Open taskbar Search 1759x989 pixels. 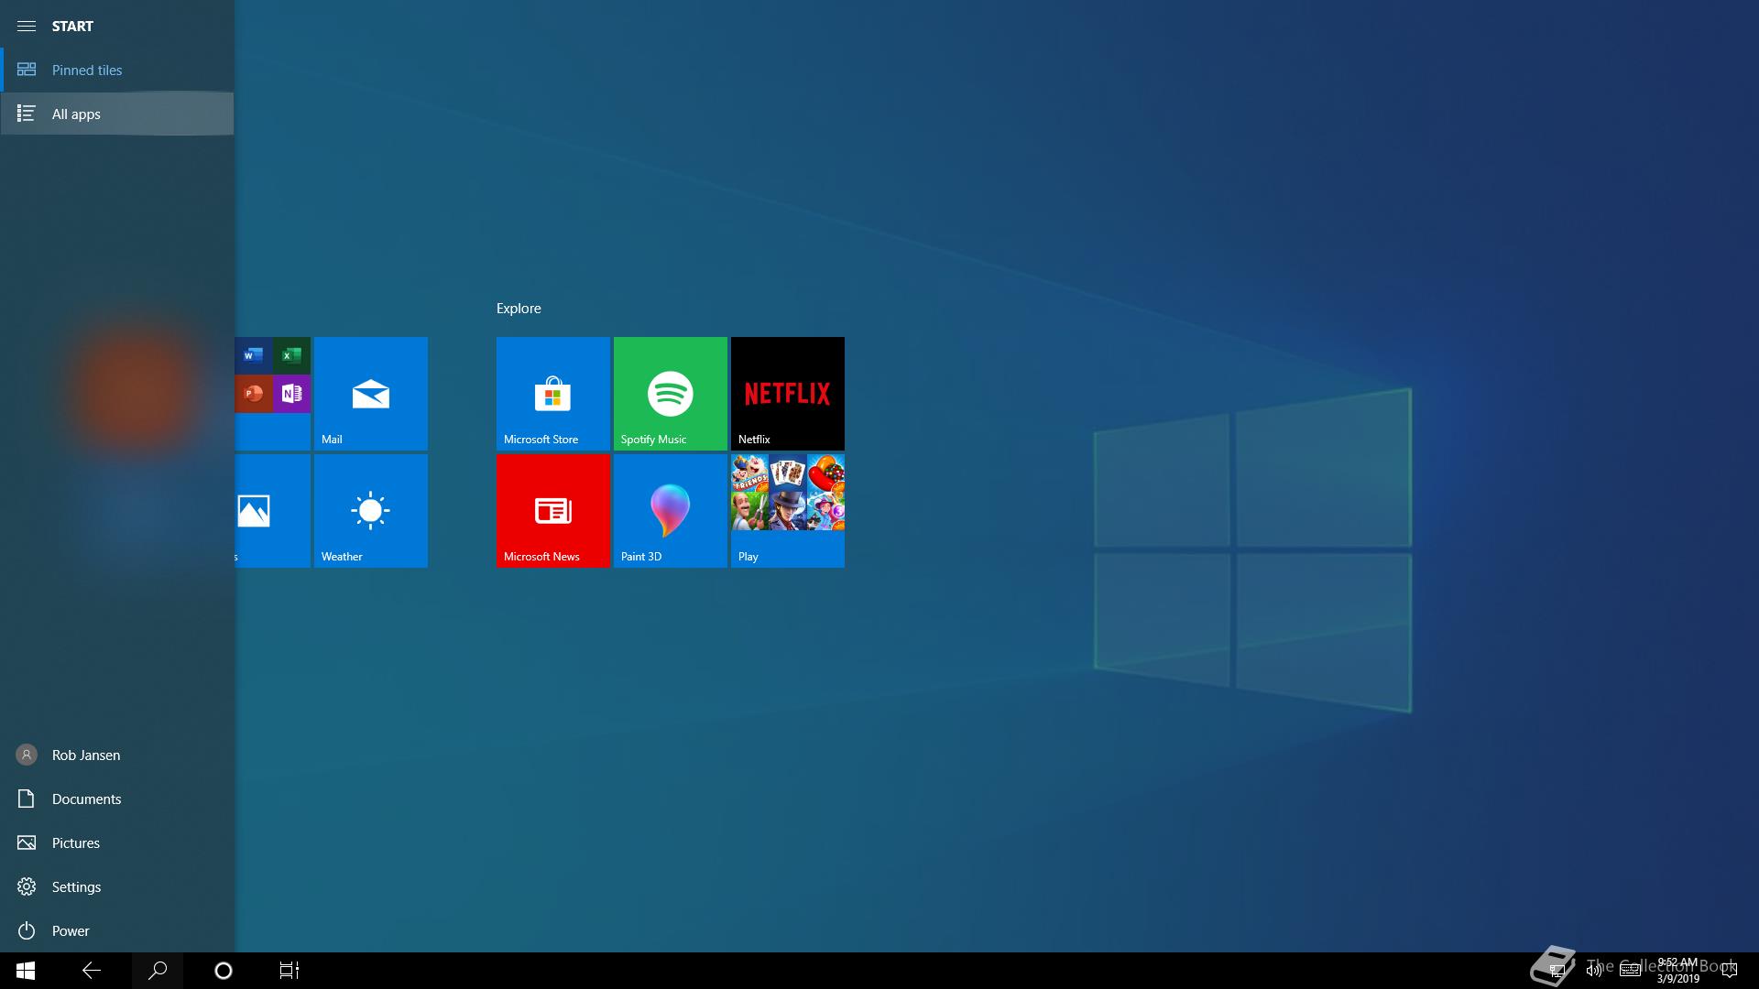click(158, 971)
